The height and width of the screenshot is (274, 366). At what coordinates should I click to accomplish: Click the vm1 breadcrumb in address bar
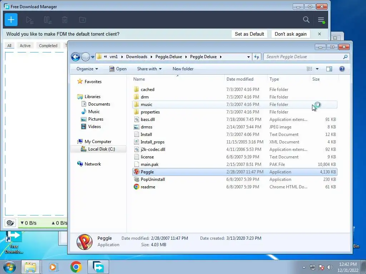(113, 57)
